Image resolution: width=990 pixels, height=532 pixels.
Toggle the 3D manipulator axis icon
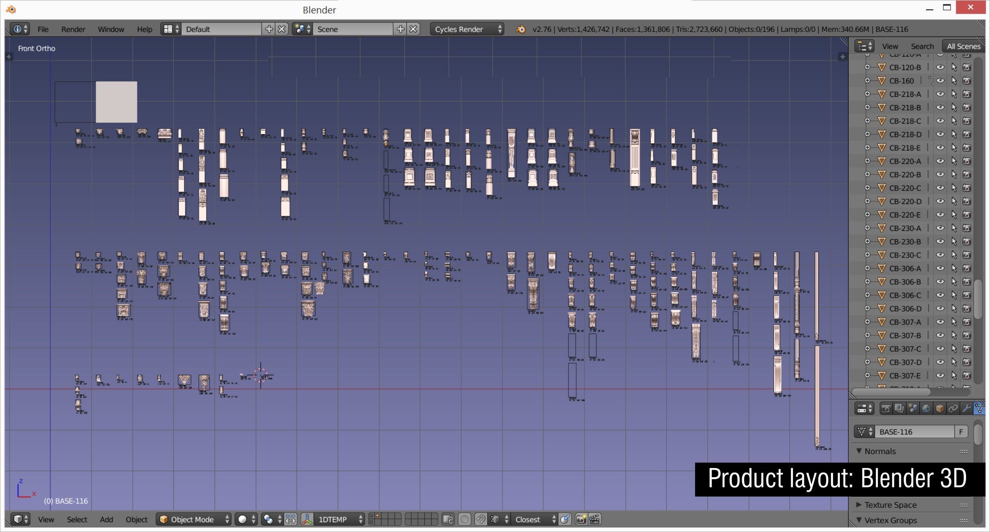click(307, 520)
